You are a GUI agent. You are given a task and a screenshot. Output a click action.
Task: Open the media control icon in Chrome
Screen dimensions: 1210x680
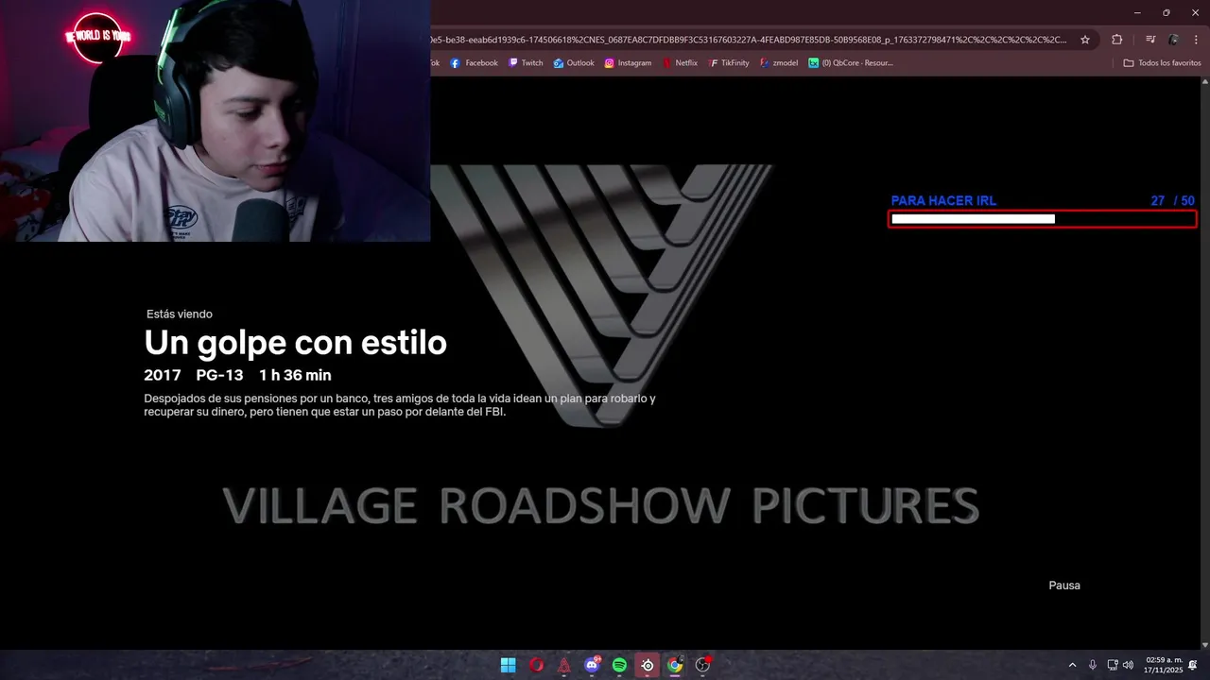[1150, 40]
